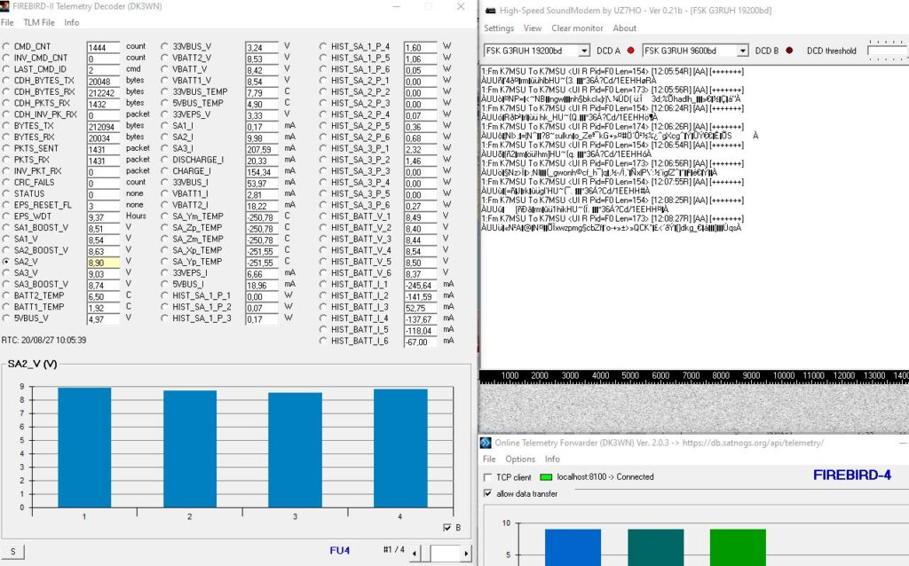Image resolution: width=909 pixels, height=566 pixels.
Task: Click chart bar number 1
Action: [x=84, y=448]
